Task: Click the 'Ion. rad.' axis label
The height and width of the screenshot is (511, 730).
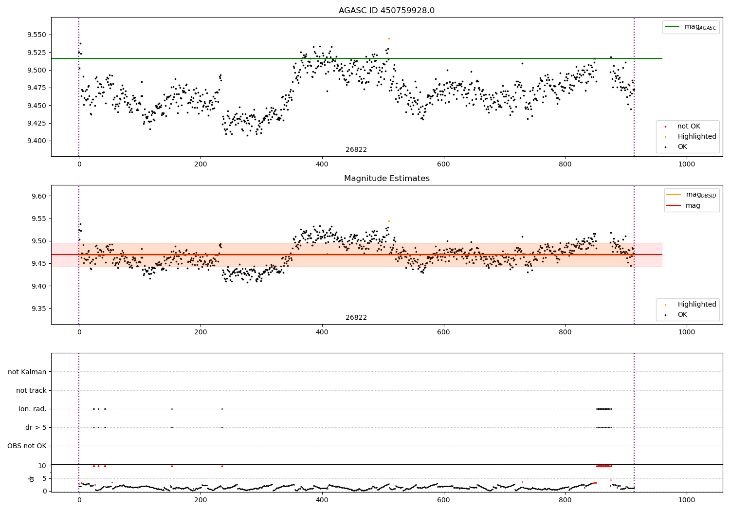Action: pyautogui.click(x=33, y=409)
